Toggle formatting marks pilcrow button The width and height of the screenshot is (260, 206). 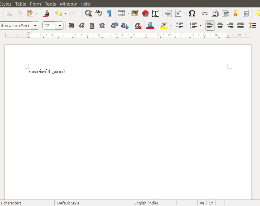[x=109, y=13]
